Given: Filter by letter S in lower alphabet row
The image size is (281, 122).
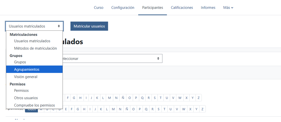Looking at the screenshot, I should [x=158, y=109].
